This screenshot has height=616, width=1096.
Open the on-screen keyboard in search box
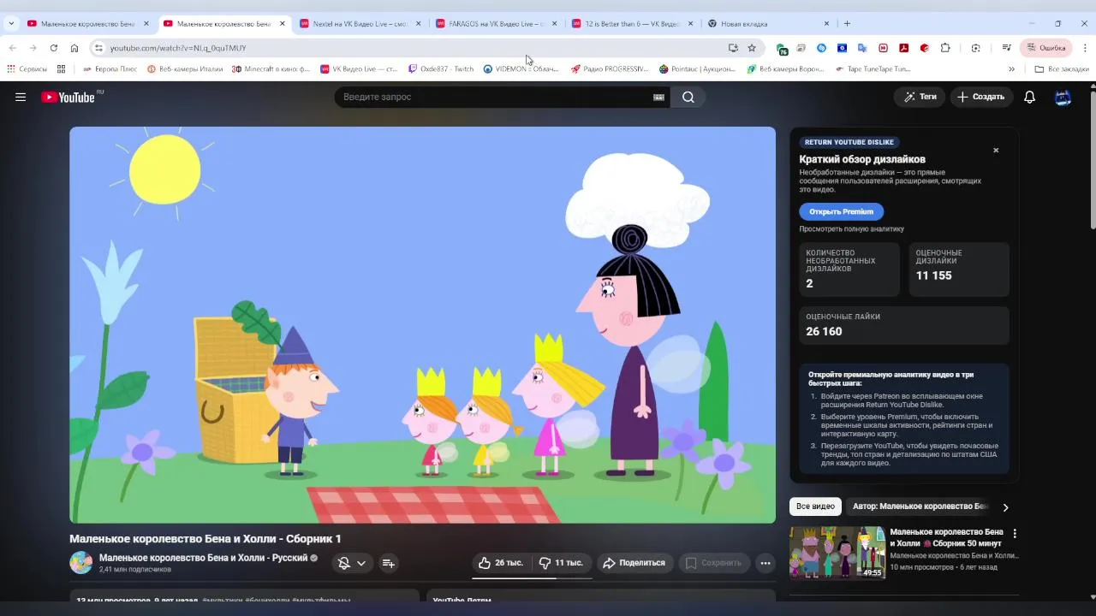click(x=658, y=97)
